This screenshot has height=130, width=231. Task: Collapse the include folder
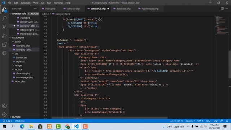pos(13,69)
